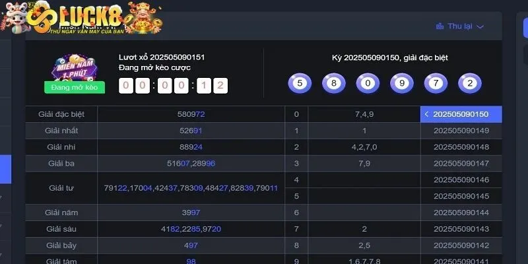Select draw period 202505090149
Screen dimensions: 528x264
pos(461,131)
